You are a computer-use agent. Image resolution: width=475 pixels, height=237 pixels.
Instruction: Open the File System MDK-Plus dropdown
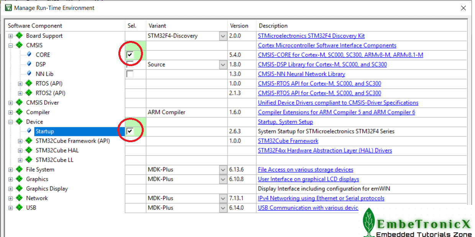(223, 170)
